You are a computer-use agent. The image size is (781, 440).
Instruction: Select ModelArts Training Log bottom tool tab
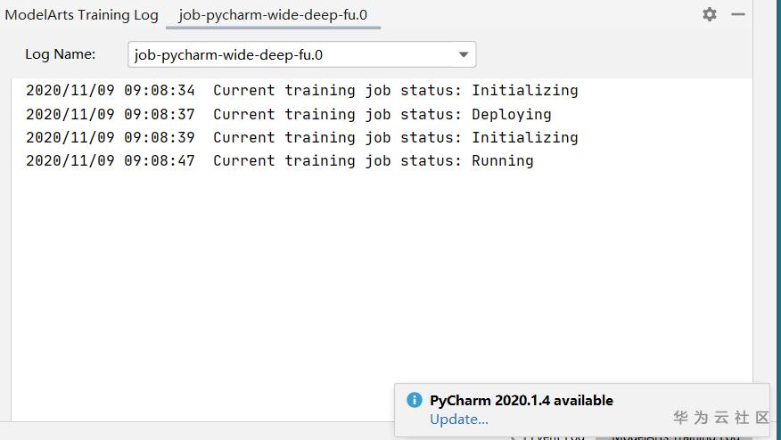(x=678, y=436)
